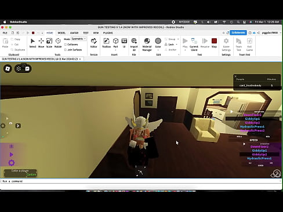Open the terrain Editor
The width and height of the screenshot is (283, 212).
point(94,43)
